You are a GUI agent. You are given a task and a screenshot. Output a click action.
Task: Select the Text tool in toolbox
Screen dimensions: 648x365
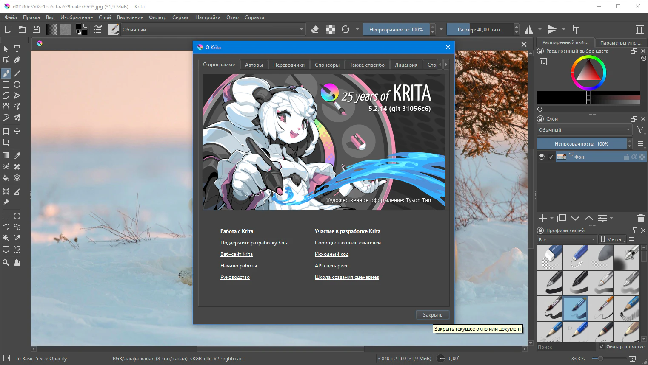point(17,49)
